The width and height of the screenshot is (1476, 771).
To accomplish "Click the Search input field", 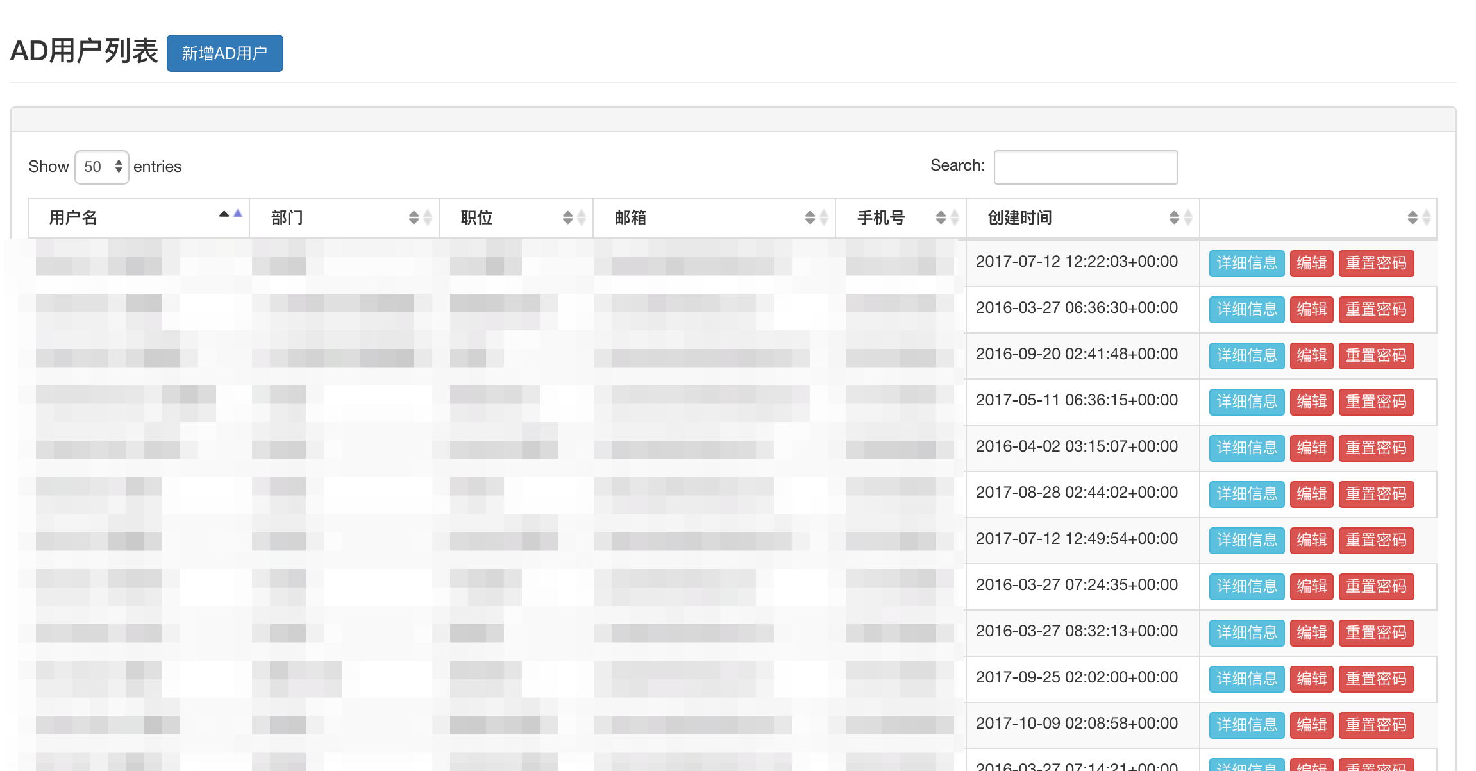I will pyautogui.click(x=1086, y=167).
